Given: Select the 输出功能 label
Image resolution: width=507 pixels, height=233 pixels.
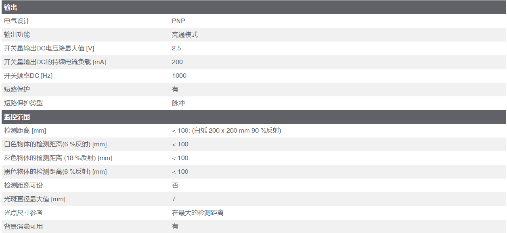Looking at the screenshot, I should (x=17, y=35).
